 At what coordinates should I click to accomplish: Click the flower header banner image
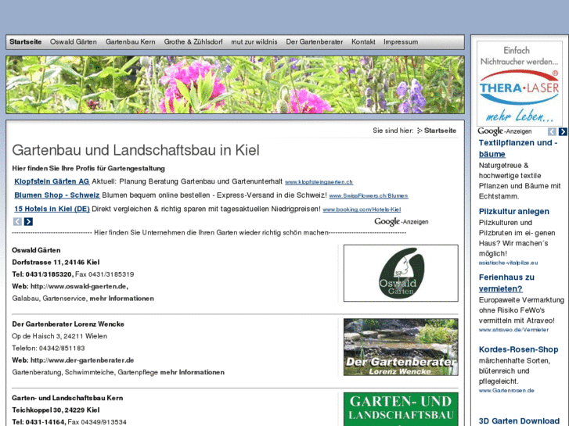coord(235,84)
